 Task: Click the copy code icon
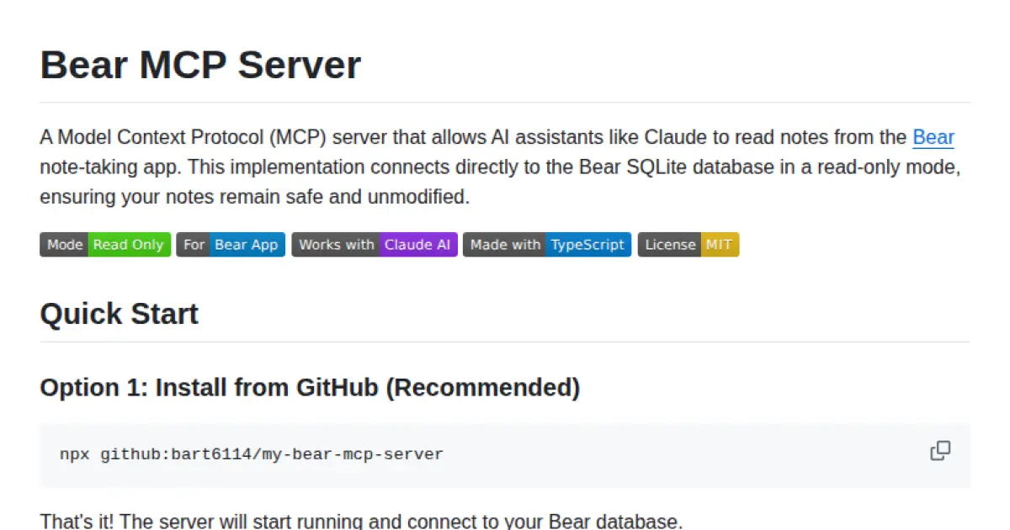[x=940, y=451]
